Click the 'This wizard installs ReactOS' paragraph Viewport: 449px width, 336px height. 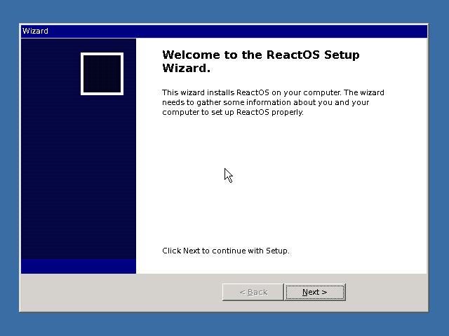[x=273, y=102]
